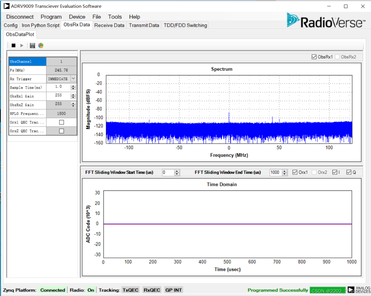This screenshot has width=371, height=296.
Task: Click the ObsChannel value 1
Action: coord(61,62)
